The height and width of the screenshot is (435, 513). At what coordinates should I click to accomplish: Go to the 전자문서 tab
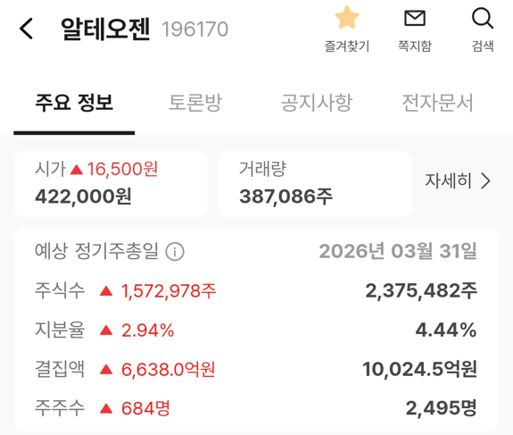(x=437, y=103)
